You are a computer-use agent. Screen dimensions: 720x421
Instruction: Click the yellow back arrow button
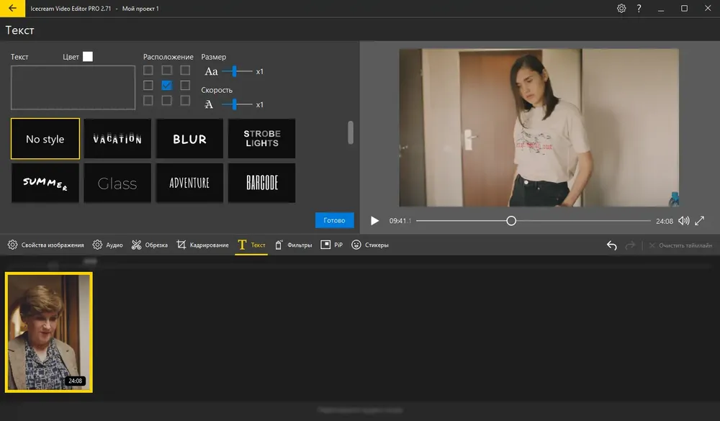tap(12, 8)
